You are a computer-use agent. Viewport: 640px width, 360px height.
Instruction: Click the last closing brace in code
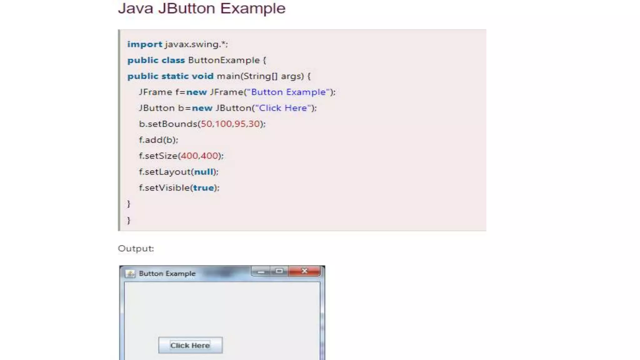click(128, 220)
